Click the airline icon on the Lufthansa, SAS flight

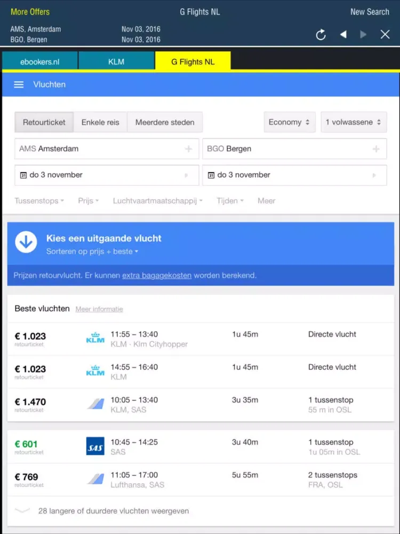click(x=95, y=479)
